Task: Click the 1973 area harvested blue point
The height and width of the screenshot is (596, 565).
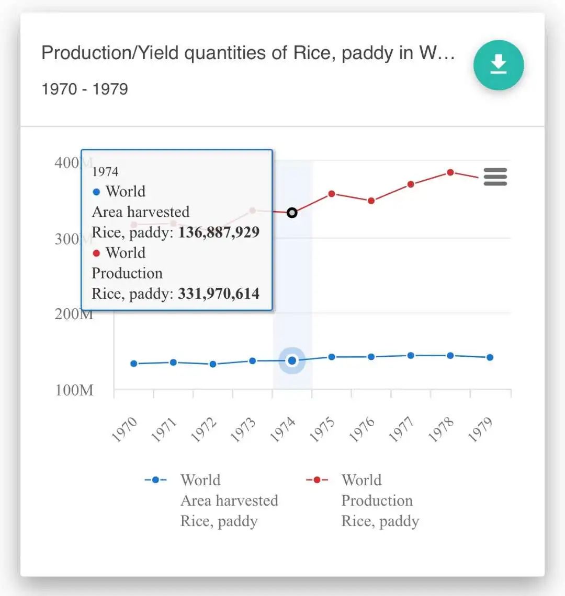Action: (x=253, y=360)
